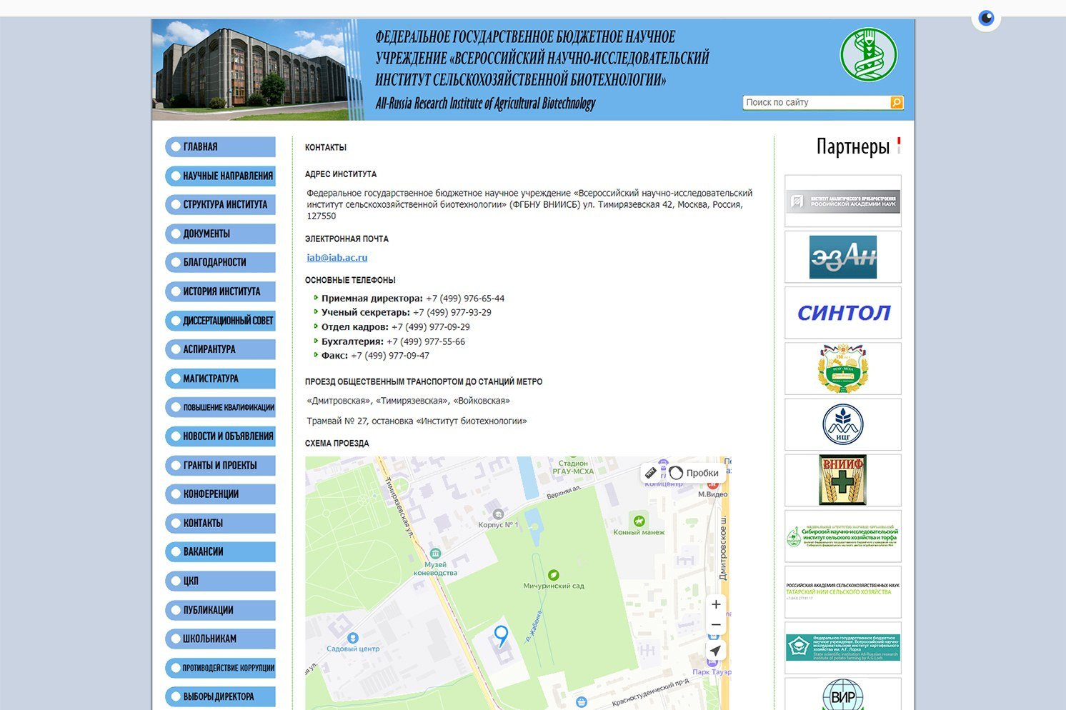
Task: Click the М.Видео map label
Action: (712, 494)
